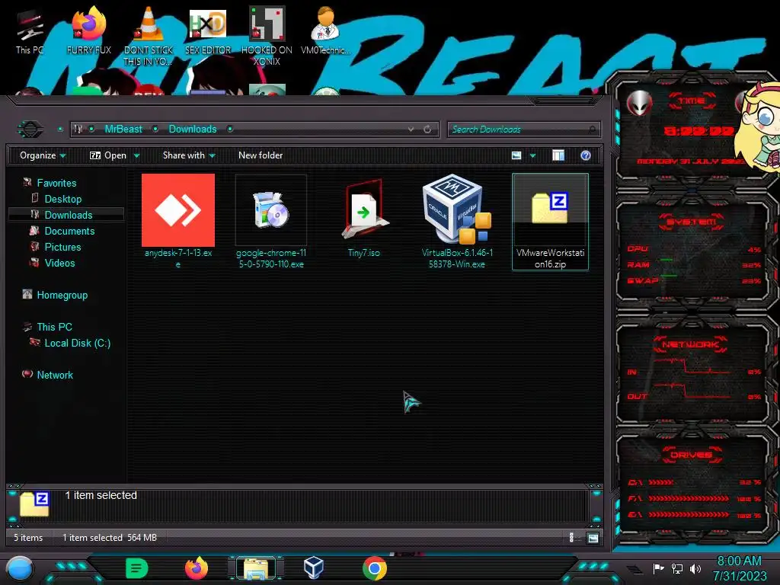Expand the Open dropdown arrow
The height and width of the screenshot is (585, 780).
coord(137,155)
